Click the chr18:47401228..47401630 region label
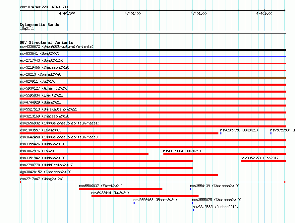This screenshot has width=295, height=223. pyautogui.click(x=44, y=7)
